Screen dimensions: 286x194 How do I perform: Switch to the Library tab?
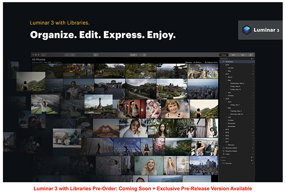[224, 55]
